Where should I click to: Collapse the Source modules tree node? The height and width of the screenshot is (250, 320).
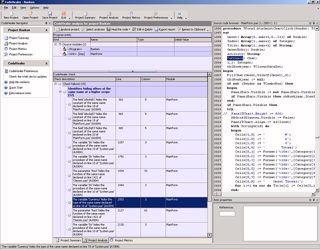56,44
